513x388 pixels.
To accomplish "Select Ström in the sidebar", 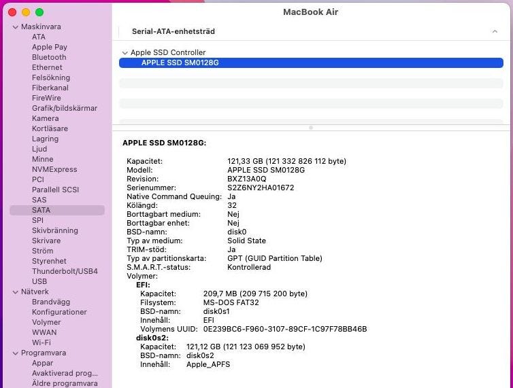I will (43, 251).
